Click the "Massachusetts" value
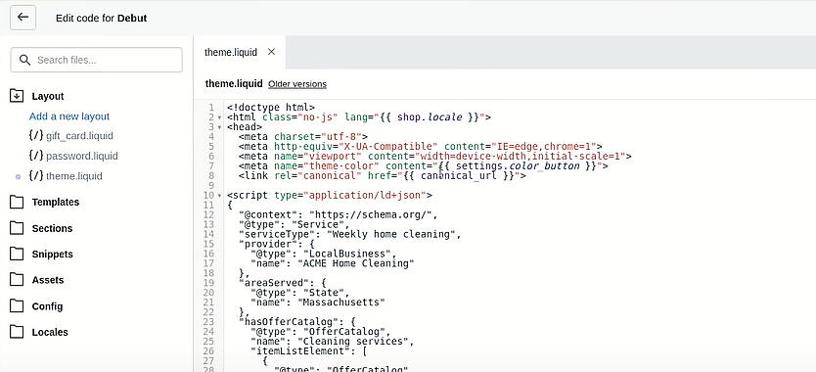The height and width of the screenshot is (372, 816). (341, 302)
